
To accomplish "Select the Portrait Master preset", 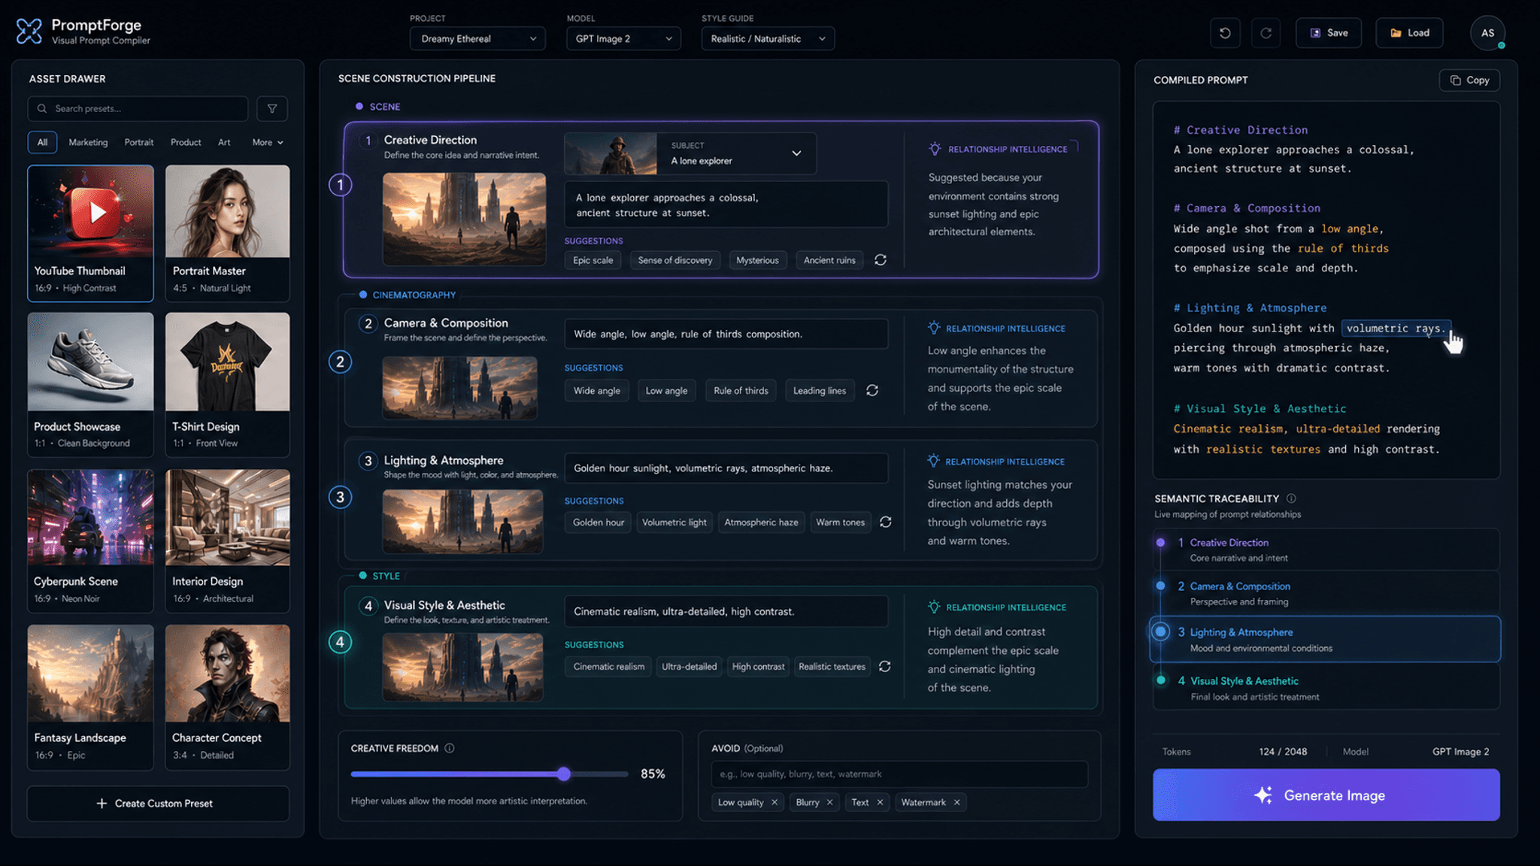I will coord(227,233).
